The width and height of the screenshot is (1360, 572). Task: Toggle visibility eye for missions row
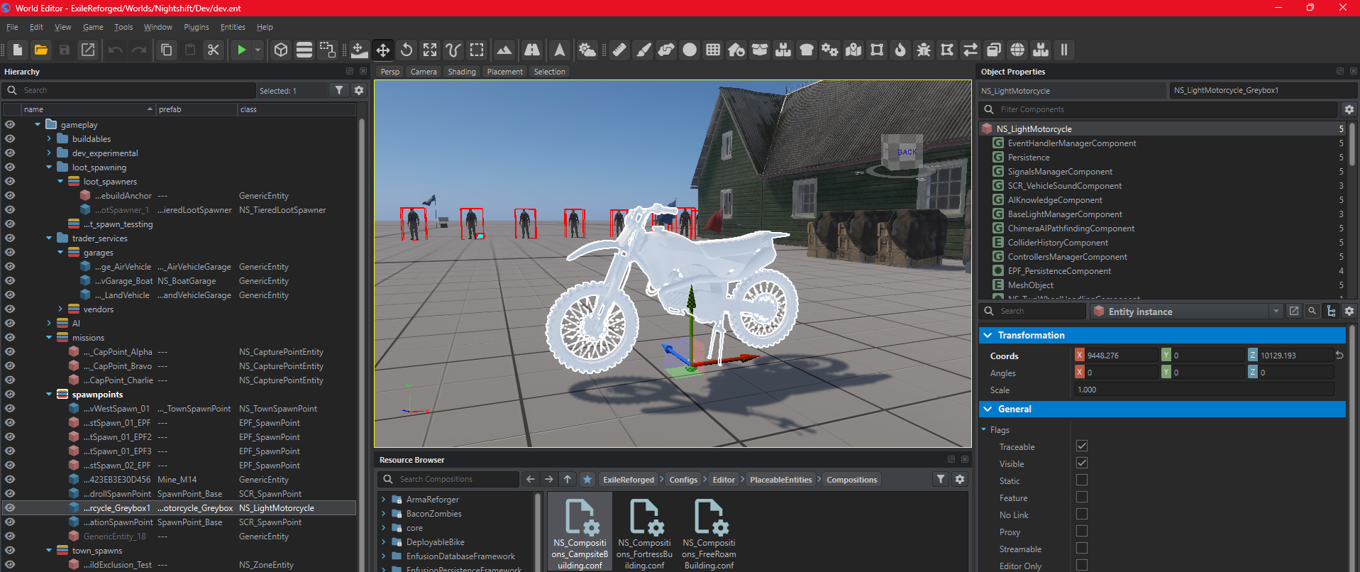[x=10, y=337]
